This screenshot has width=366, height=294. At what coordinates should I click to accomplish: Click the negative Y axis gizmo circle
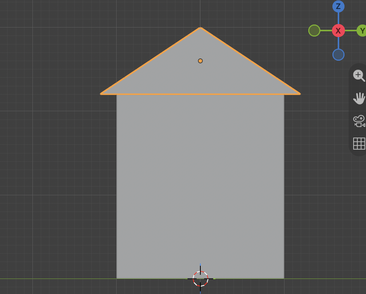point(314,31)
